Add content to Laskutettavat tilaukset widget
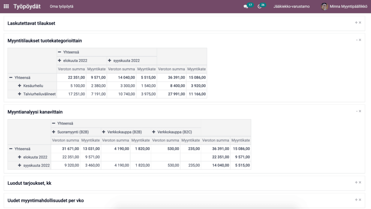Image resolution: width=371 pixels, height=209 pixels. pyautogui.click(x=356, y=22)
